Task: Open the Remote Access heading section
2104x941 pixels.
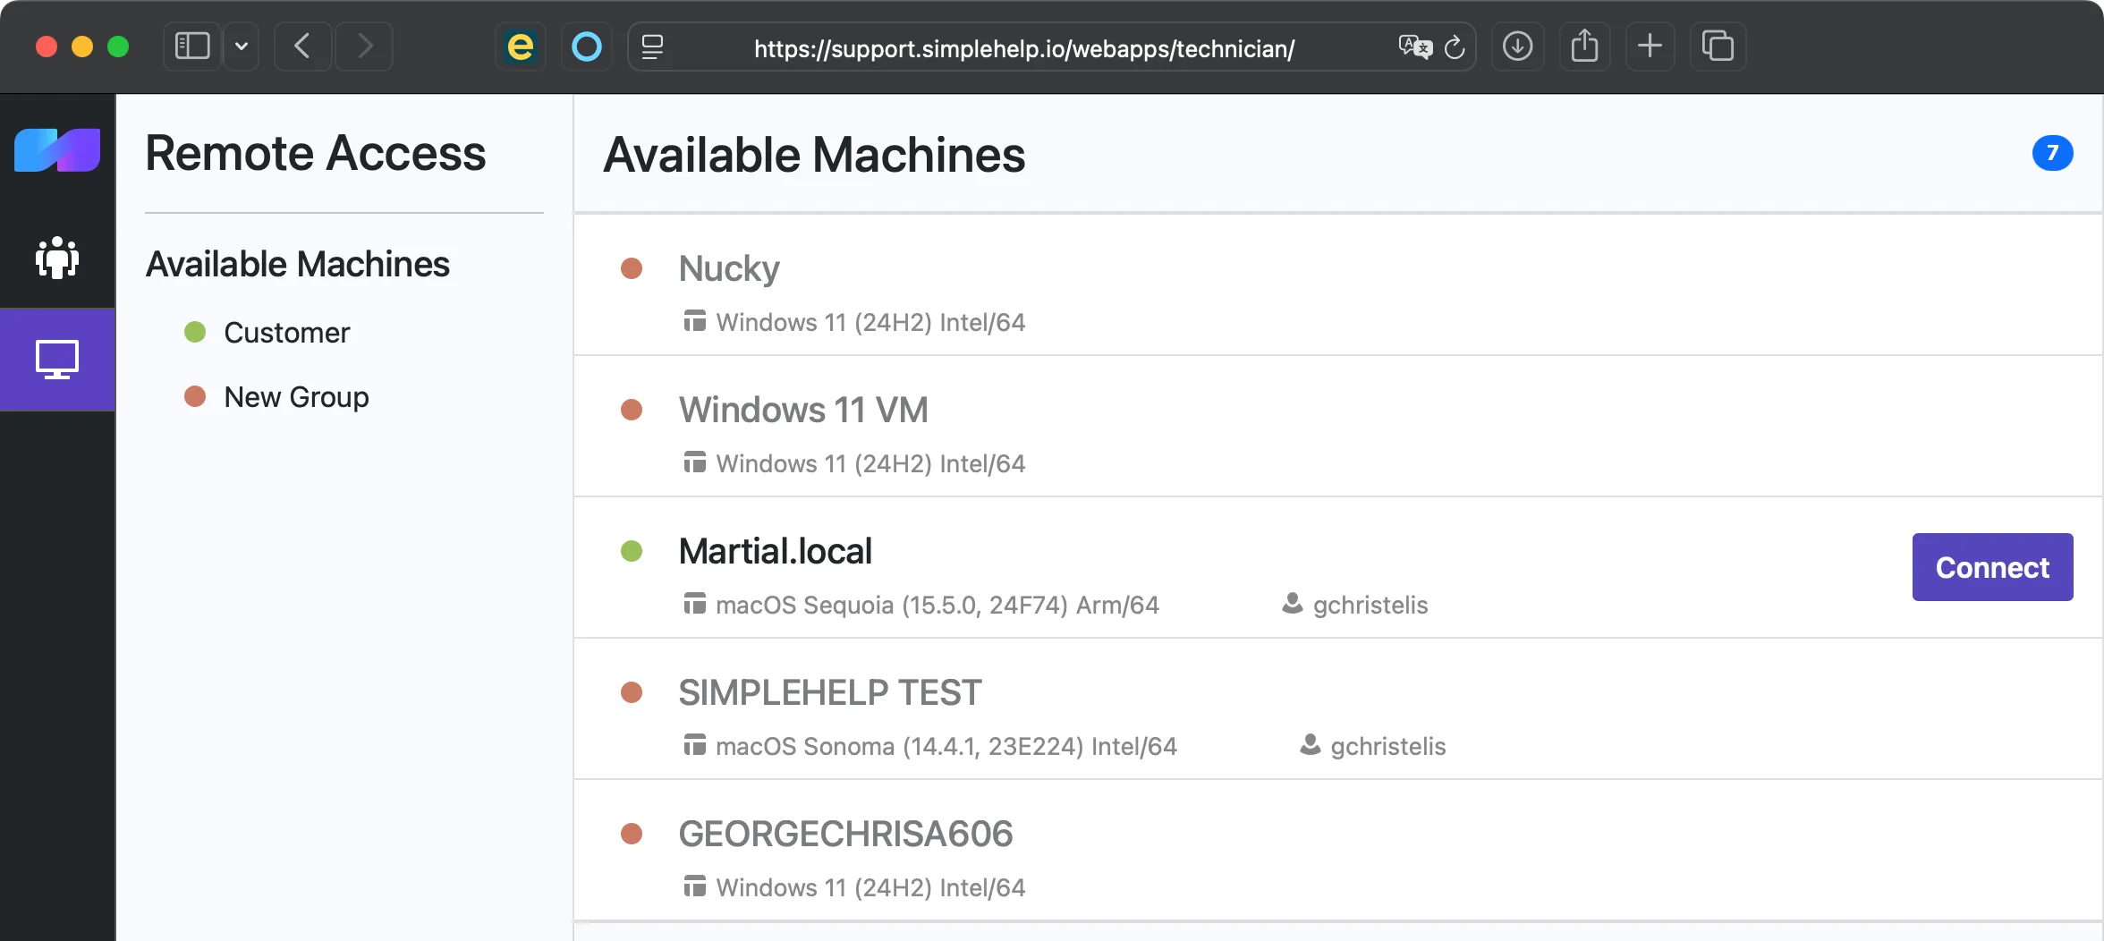Action: (x=315, y=153)
